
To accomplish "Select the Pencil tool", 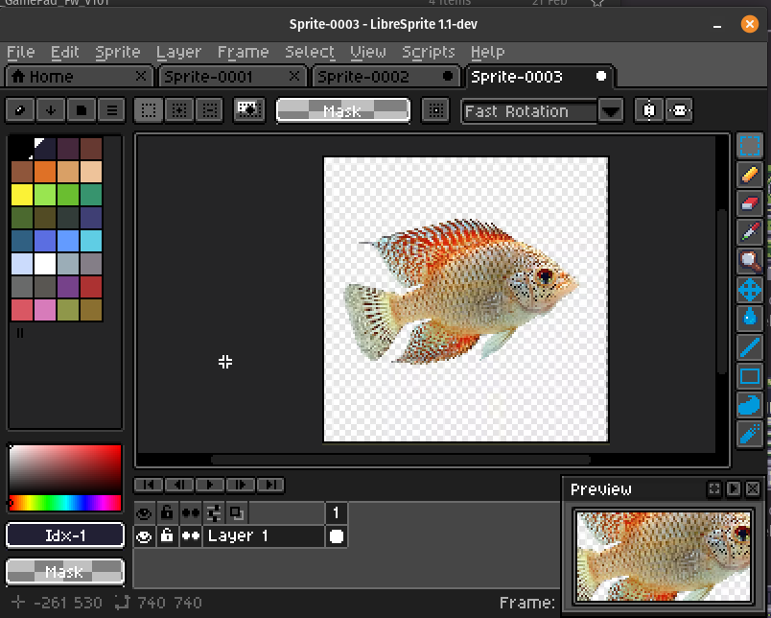I will click(x=750, y=175).
